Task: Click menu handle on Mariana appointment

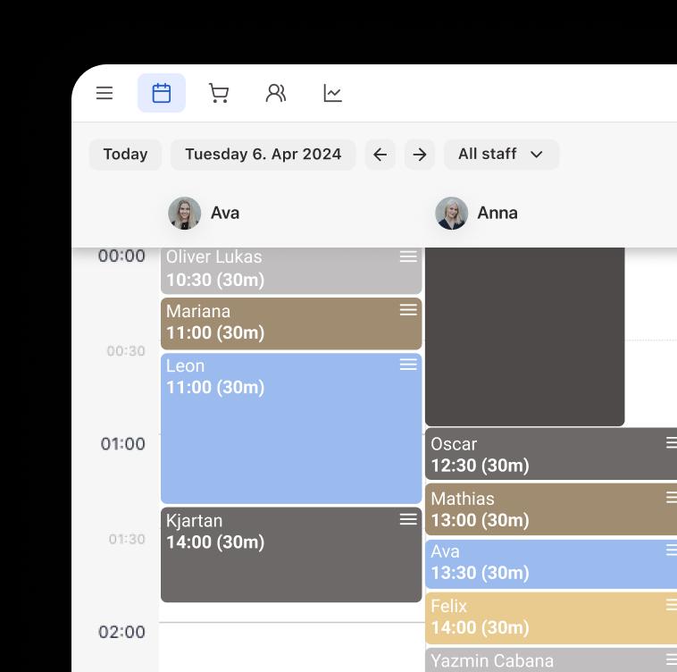Action: coord(408,310)
